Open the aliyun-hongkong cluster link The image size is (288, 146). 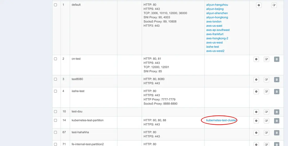click(217, 17)
